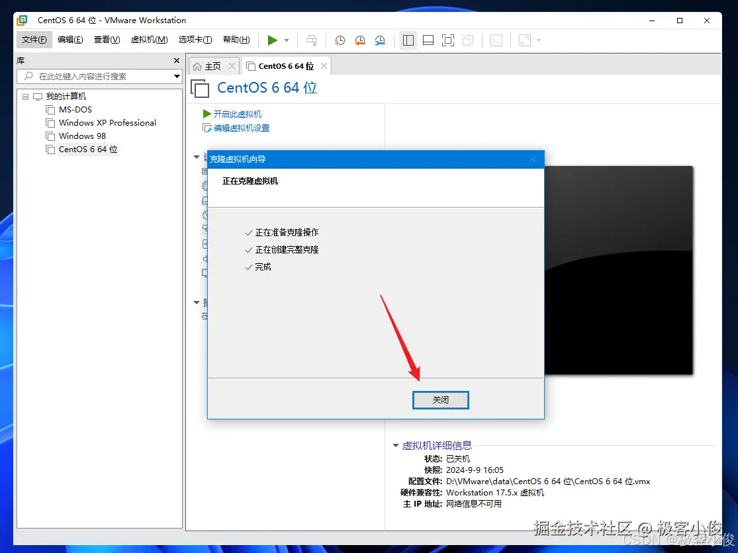Click the snapshot date 2024-9-9 16:05

(x=475, y=470)
